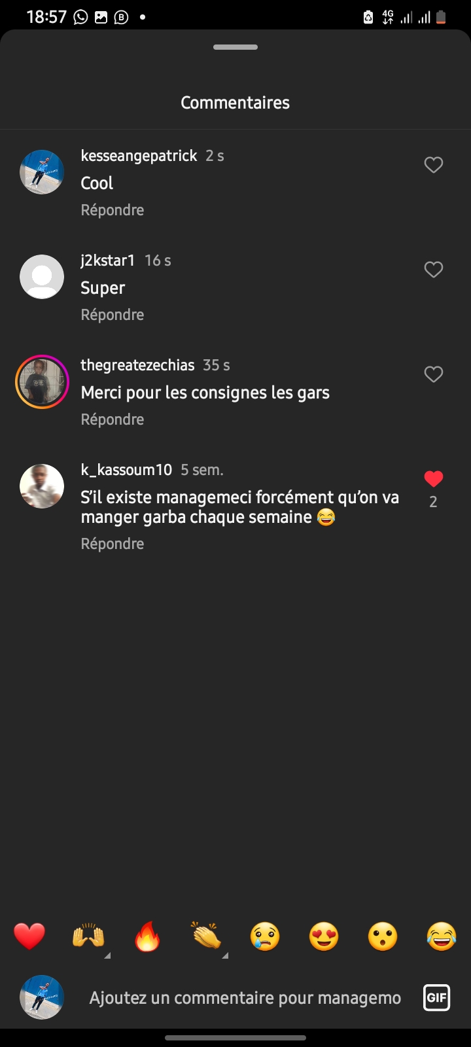Image resolution: width=471 pixels, height=1047 pixels.
Task: Tap the add comment text field
Action: pyautogui.click(x=245, y=998)
